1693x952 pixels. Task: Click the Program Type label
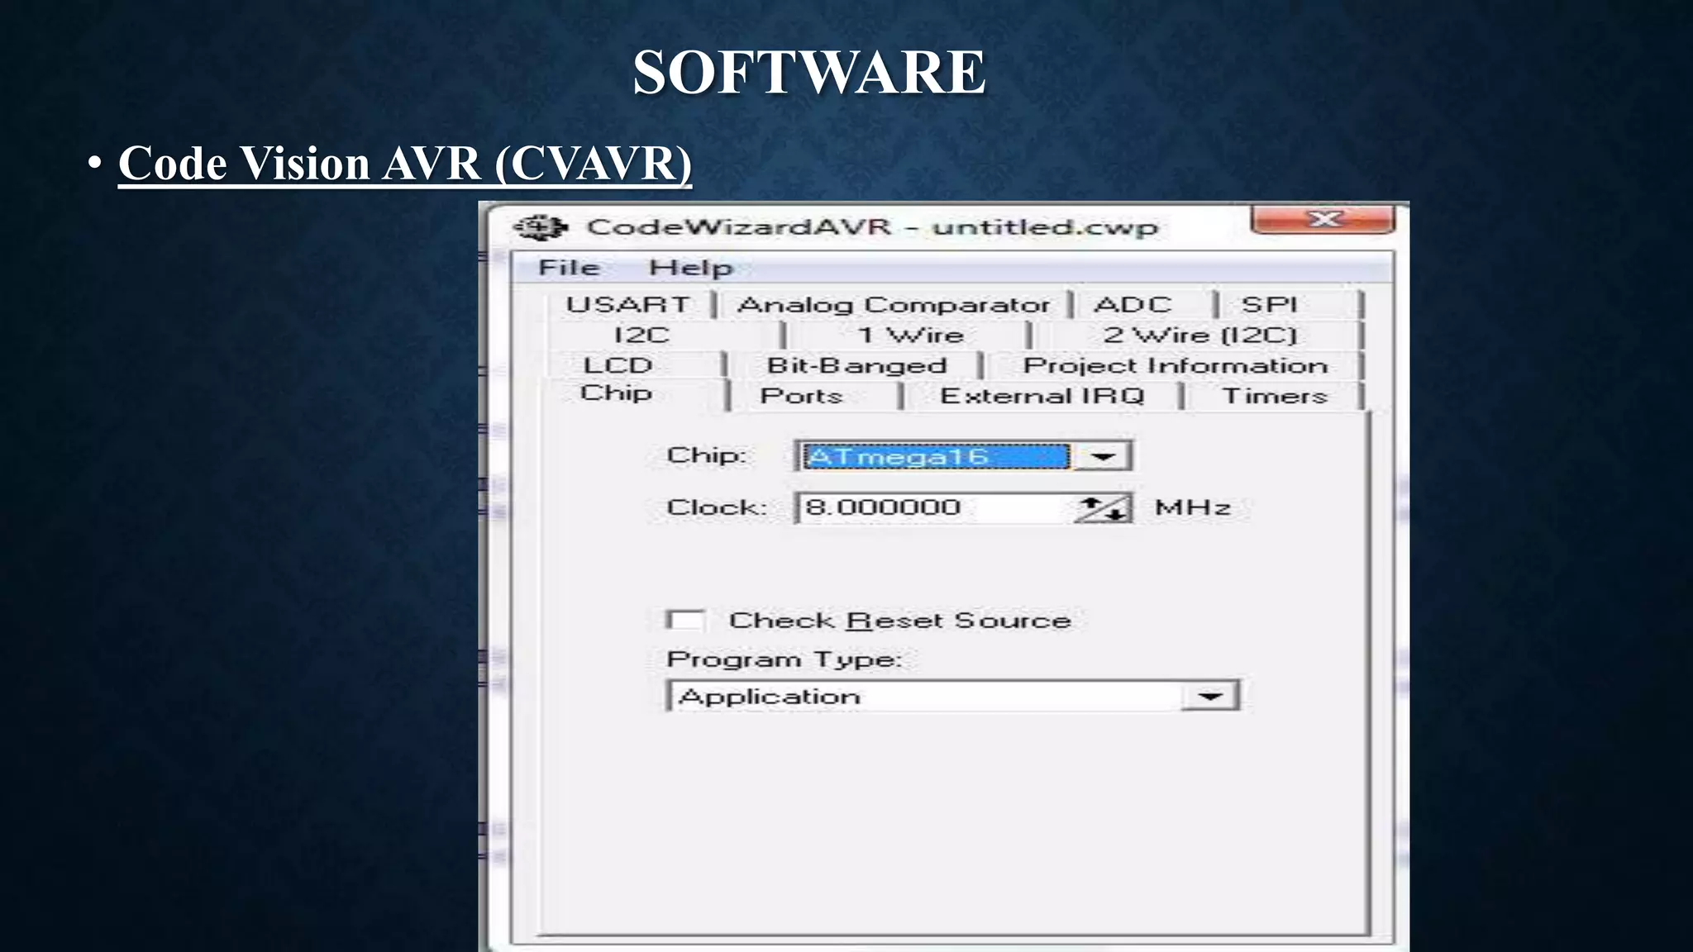coord(784,659)
